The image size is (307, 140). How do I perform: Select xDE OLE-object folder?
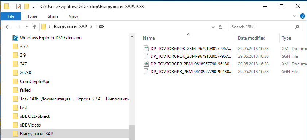[35, 116]
